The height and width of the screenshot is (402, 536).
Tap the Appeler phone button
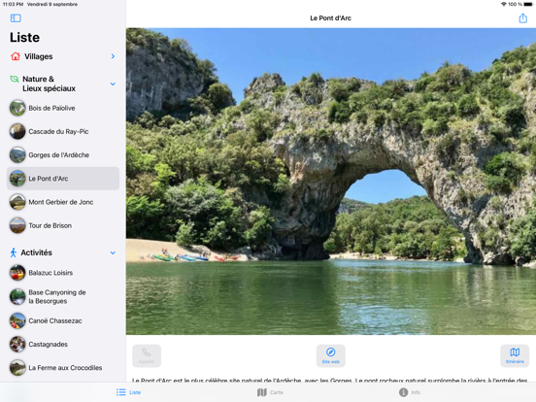pos(147,355)
